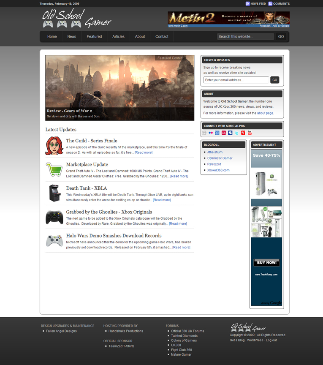Screen dimensions: 323x365
Task: Open the Comments RSS feed icon
Action: (270, 4)
